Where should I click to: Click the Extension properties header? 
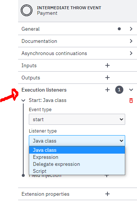pos(45,194)
